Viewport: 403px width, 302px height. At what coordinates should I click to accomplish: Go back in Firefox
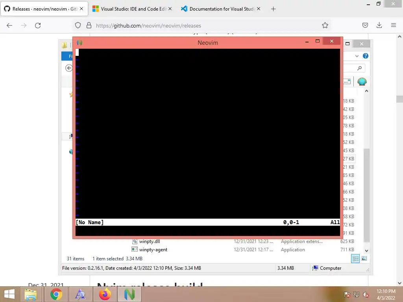tap(9, 26)
